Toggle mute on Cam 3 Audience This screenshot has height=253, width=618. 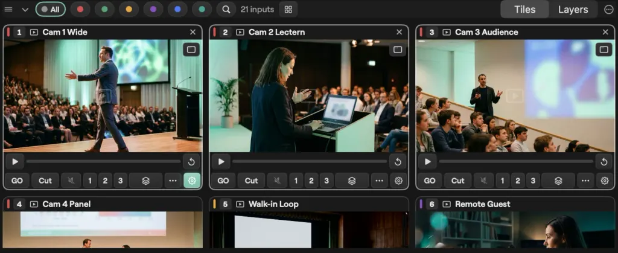pos(483,181)
